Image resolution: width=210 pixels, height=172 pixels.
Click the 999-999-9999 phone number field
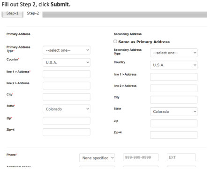pos(141,157)
